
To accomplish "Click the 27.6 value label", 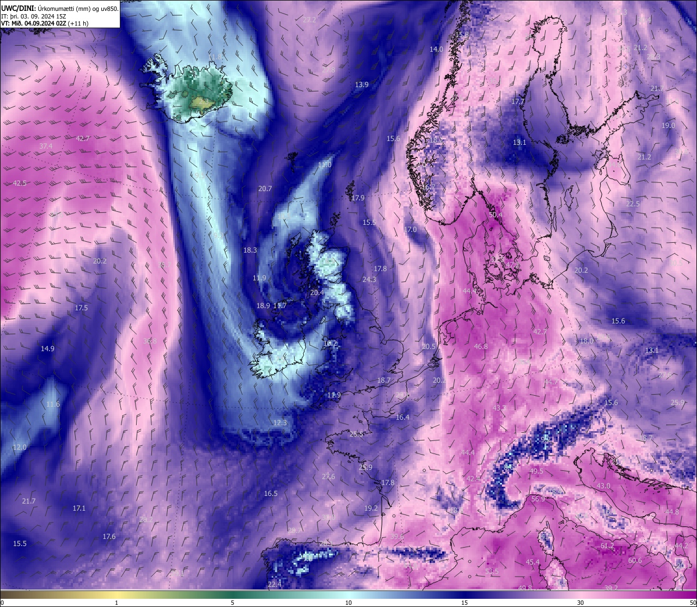I will pyautogui.click(x=328, y=476).
